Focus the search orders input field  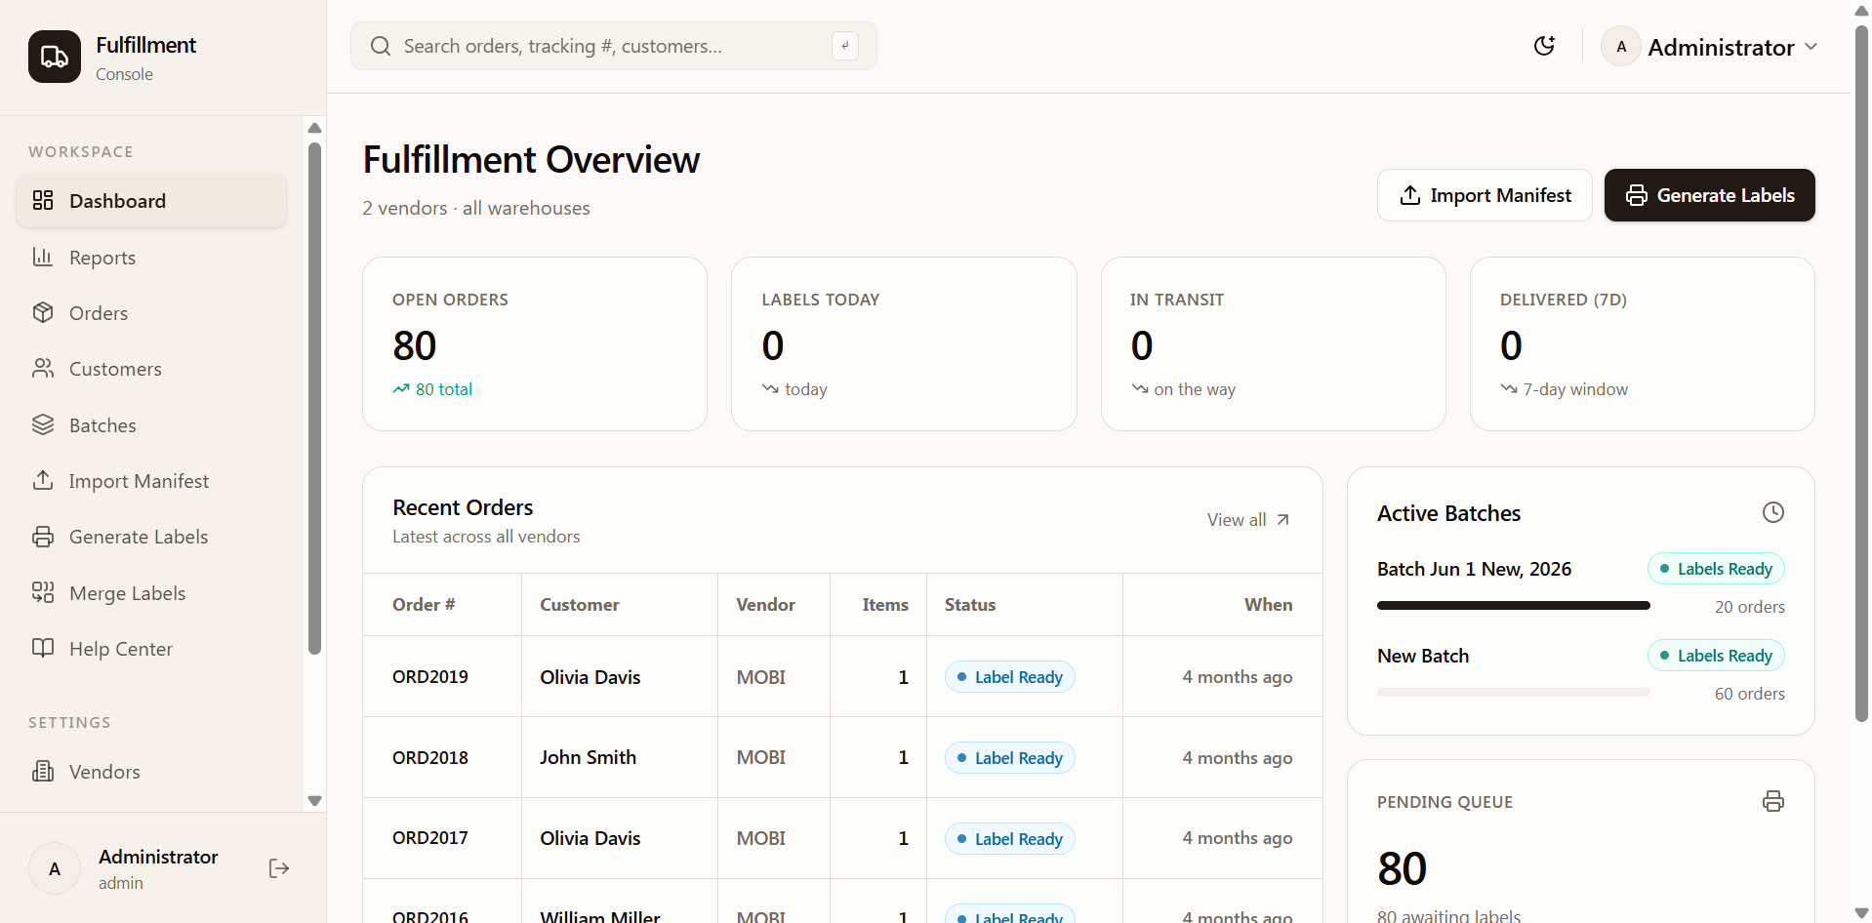(x=614, y=46)
